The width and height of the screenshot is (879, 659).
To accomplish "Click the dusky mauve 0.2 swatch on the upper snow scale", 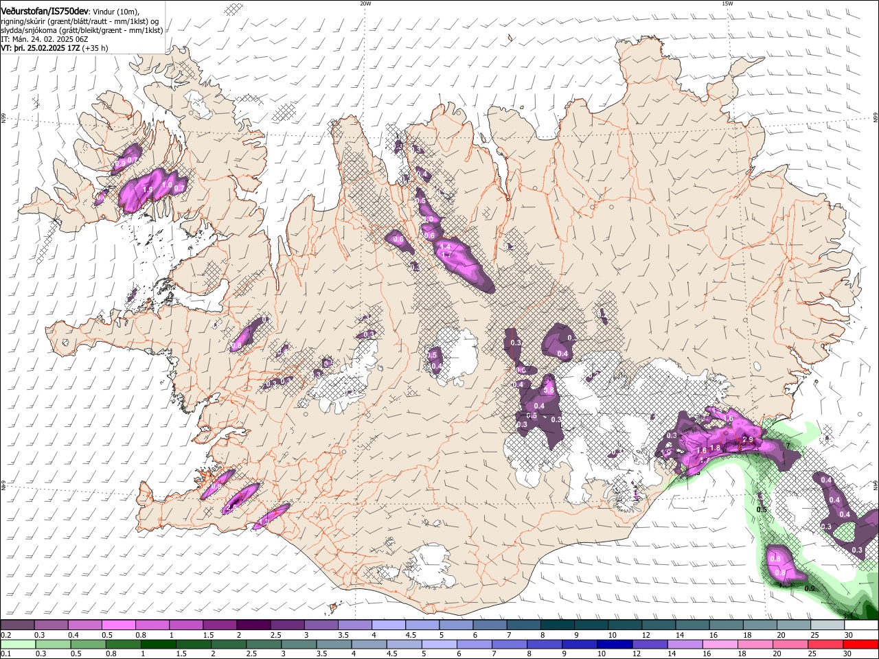I will (16, 625).
